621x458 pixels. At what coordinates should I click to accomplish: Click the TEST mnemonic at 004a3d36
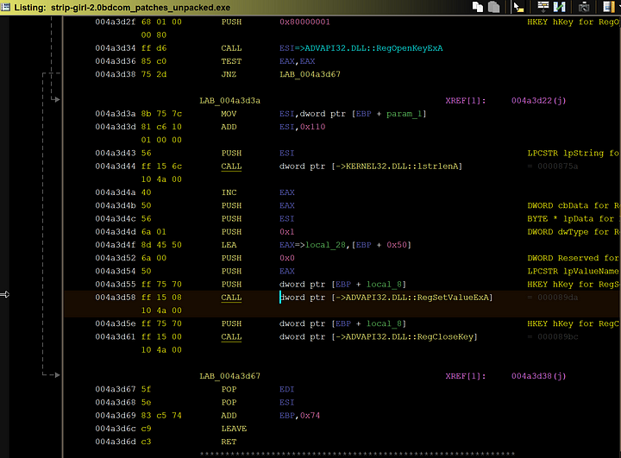coord(231,61)
